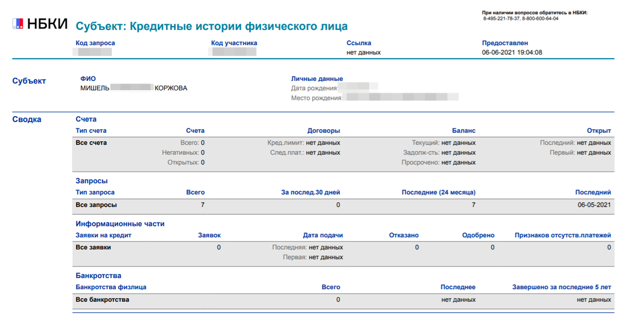Click the 'Счета' subsection heading
This screenshot has height=329, width=626.
(86, 119)
